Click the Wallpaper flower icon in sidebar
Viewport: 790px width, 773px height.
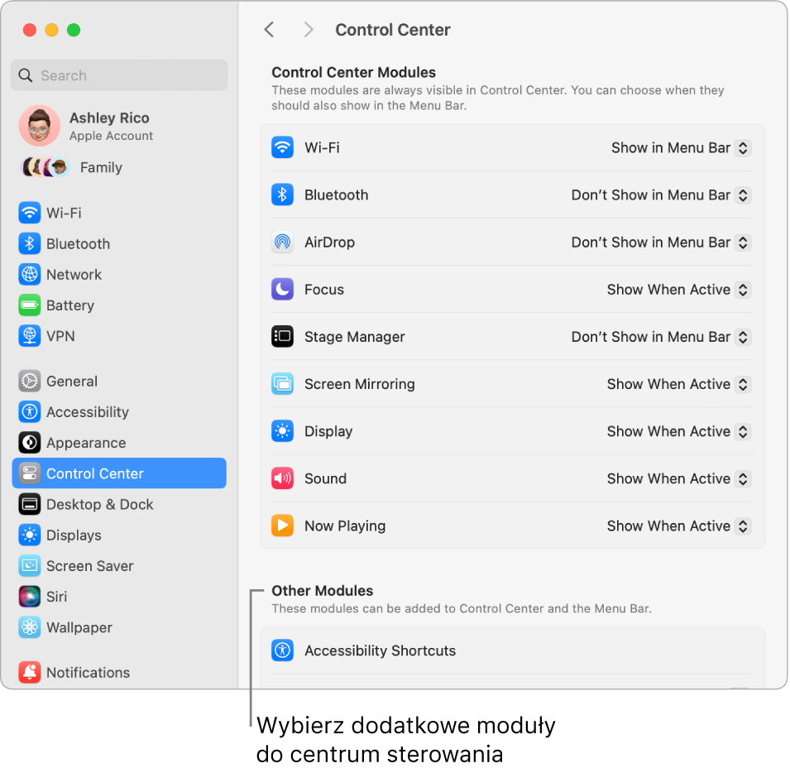point(30,627)
